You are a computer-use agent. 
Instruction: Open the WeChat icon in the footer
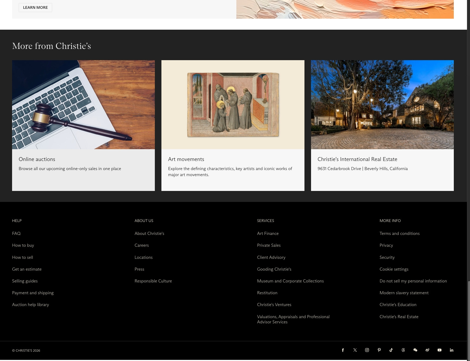point(415,350)
